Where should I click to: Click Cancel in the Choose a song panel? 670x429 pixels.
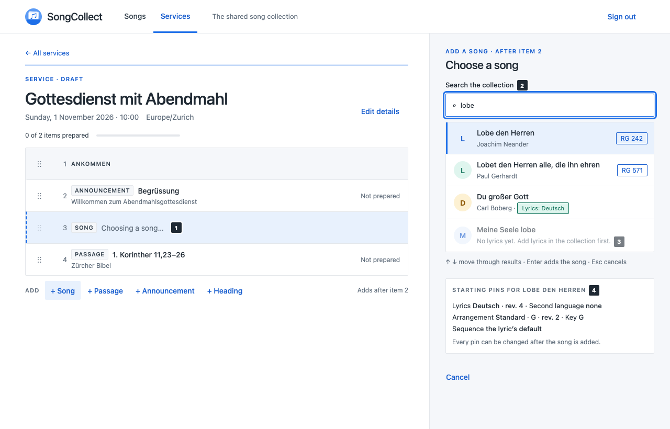[x=457, y=377]
